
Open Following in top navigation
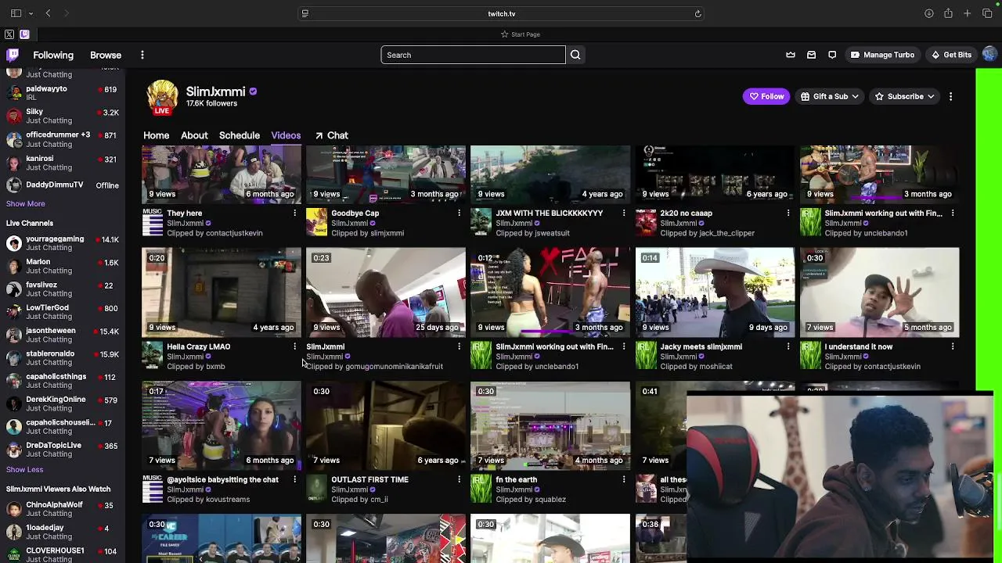tap(53, 55)
